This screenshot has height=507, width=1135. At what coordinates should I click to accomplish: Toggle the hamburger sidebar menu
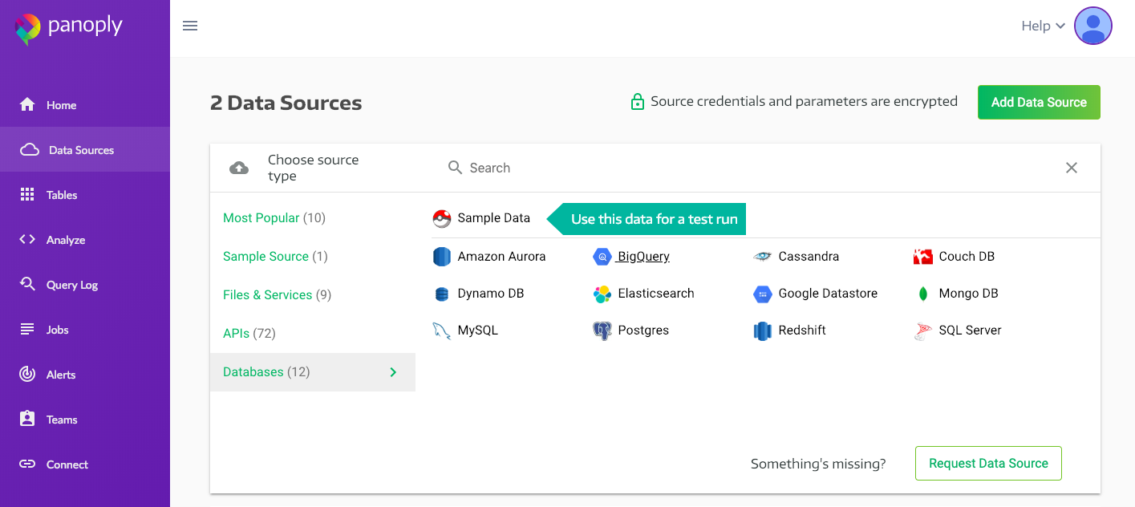coord(190,26)
